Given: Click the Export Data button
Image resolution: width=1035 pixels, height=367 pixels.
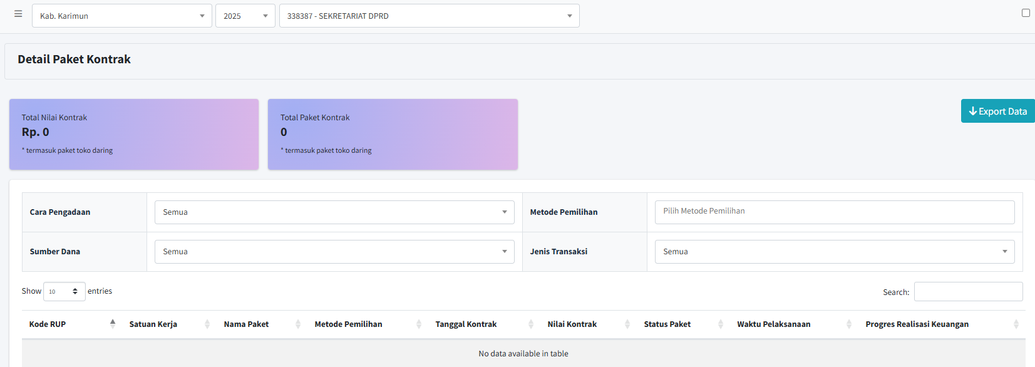Looking at the screenshot, I should [x=997, y=111].
